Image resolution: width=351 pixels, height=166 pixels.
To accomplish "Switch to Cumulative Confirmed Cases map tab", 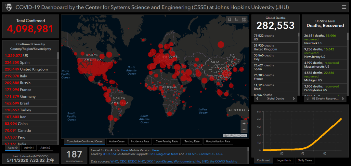I will pyautogui.click(x=84, y=141).
